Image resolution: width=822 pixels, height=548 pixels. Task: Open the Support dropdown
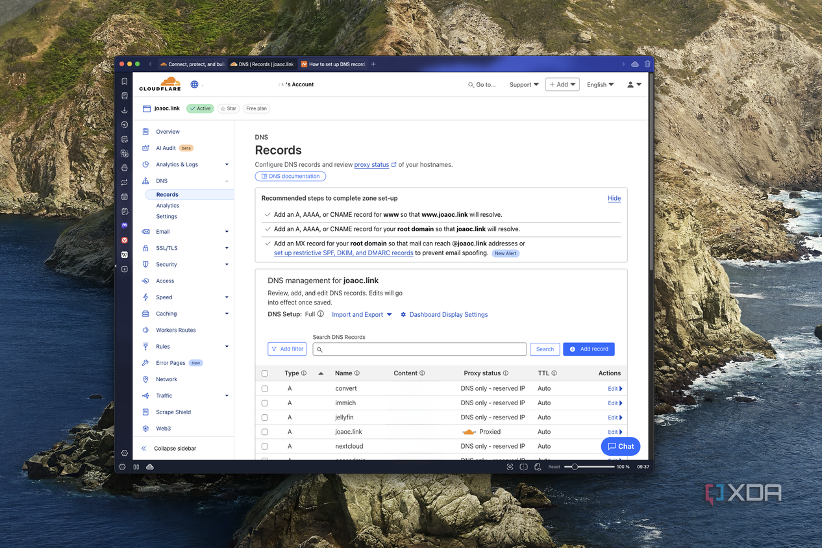pyautogui.click(x=524, y=84)
